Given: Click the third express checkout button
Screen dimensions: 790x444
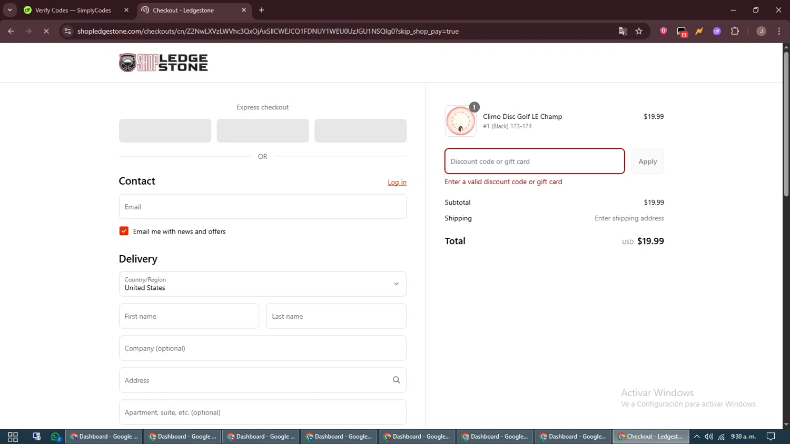Looking at the screenshot, I should 360,130.
